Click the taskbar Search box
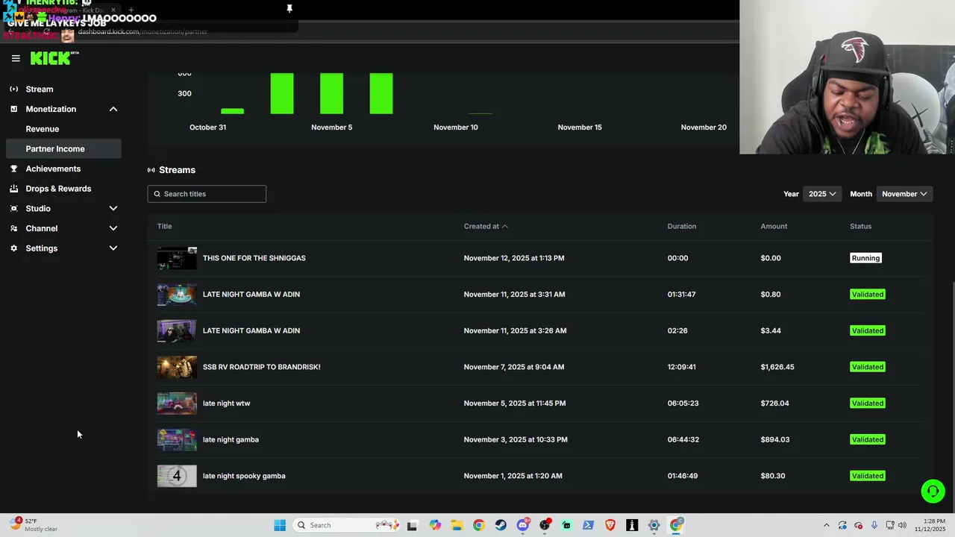Screen dimensions: 955x537 coord(345,525)
